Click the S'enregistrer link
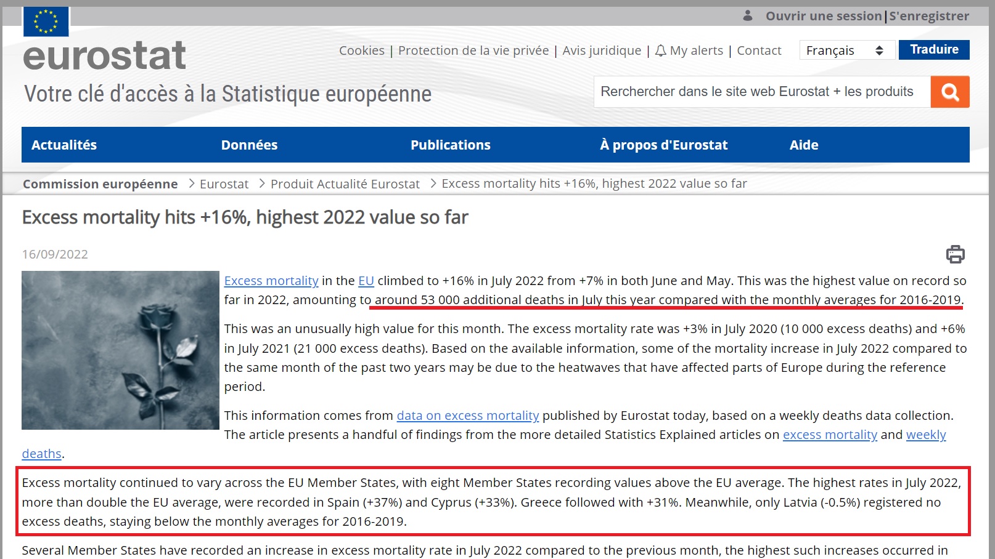Viewport: 995px width, 559px height. pyautogui.click(x=929, y=16)
